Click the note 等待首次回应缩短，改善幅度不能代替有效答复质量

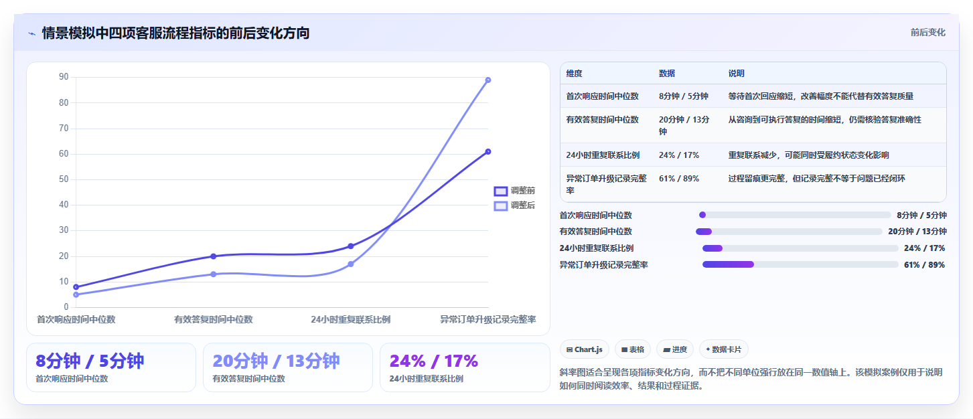click(821, 96)
